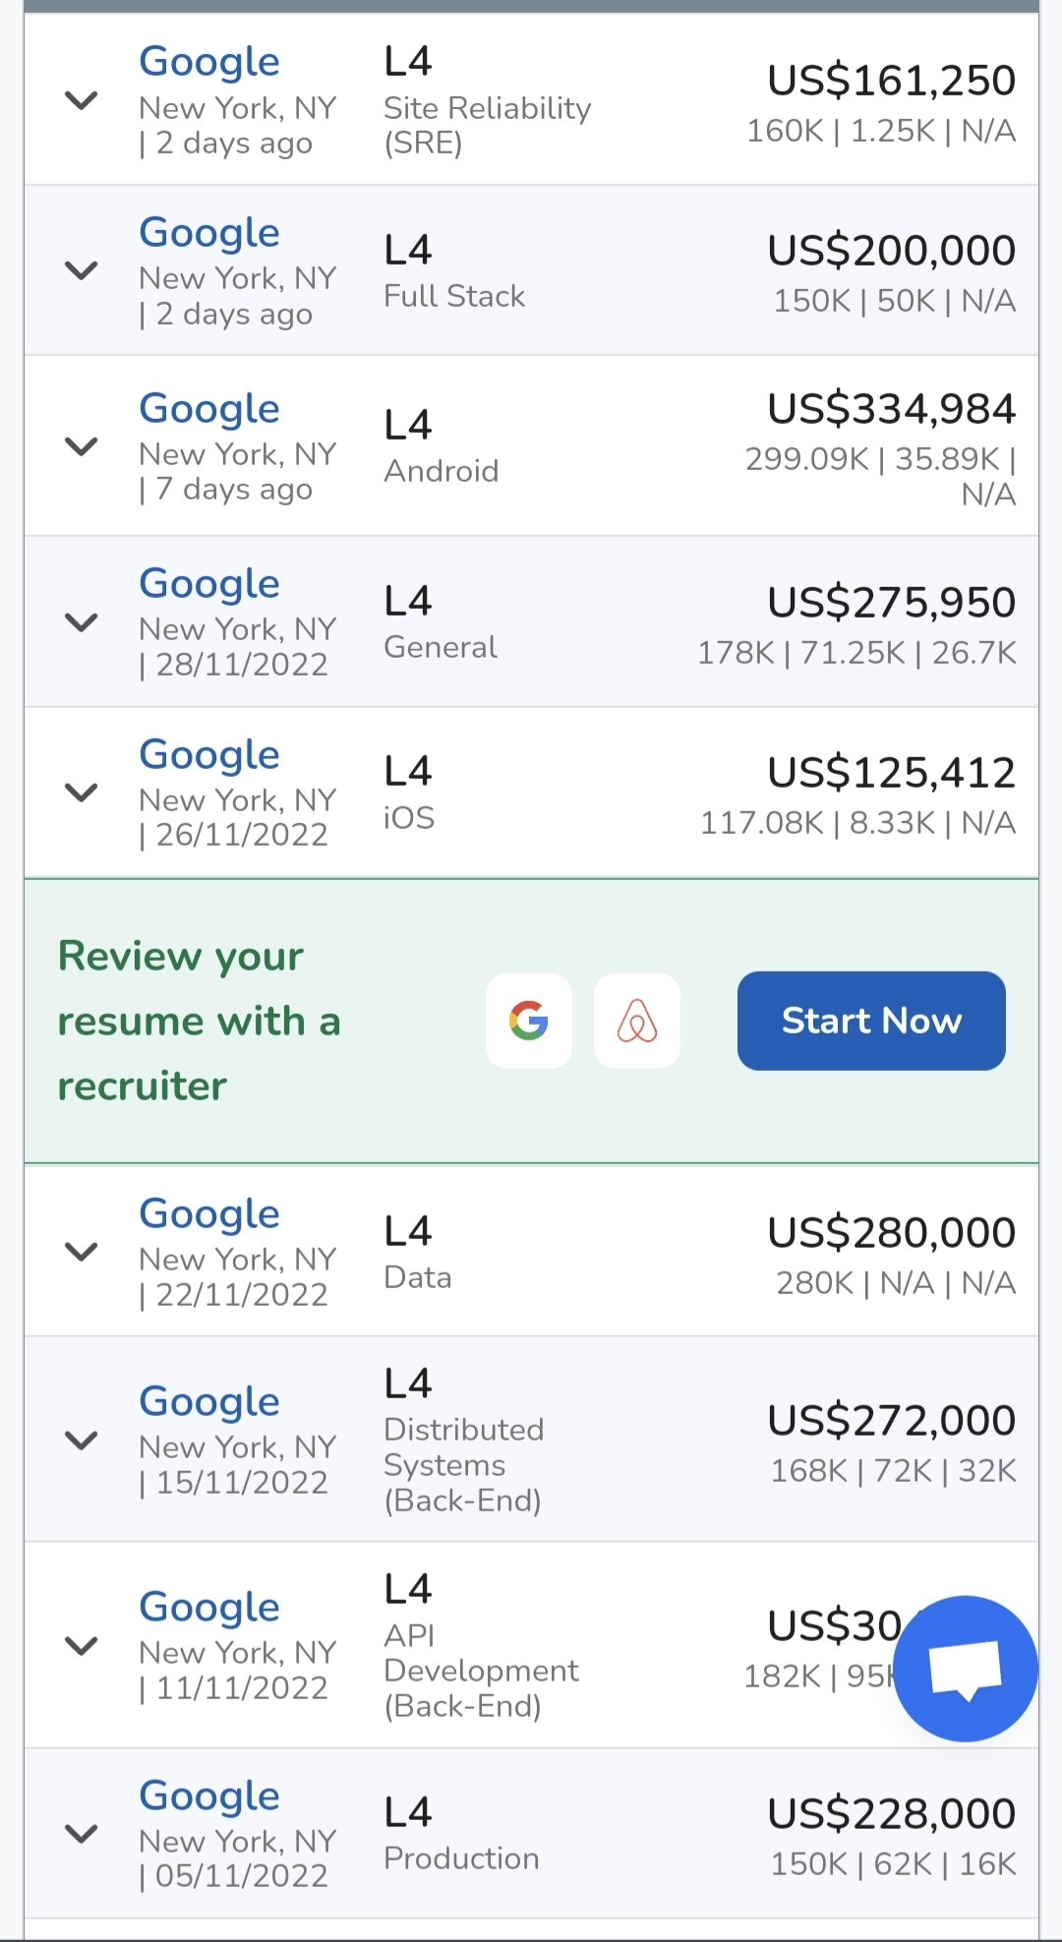The width and height of the screenshot is (1062, 1942).
Task: Expand the iOS salary row
Action: coord(81,792)
